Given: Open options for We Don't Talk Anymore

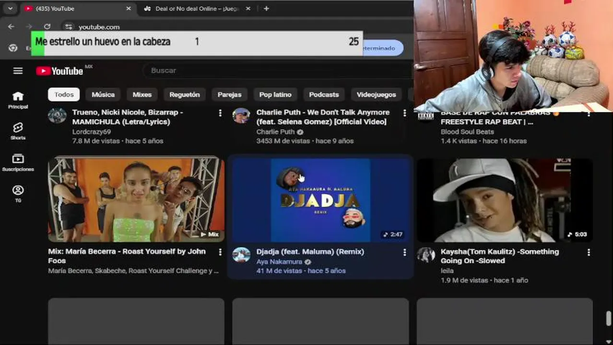Looking at the screenshot, I should [404, 113].
